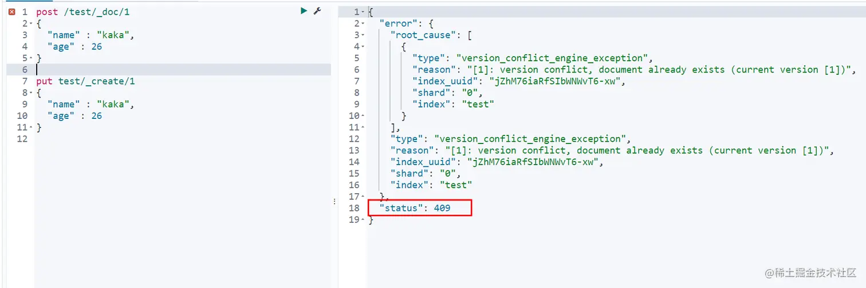Click the "put test/_create/1" request line
The image size is (866, 288).
(85, 81)
